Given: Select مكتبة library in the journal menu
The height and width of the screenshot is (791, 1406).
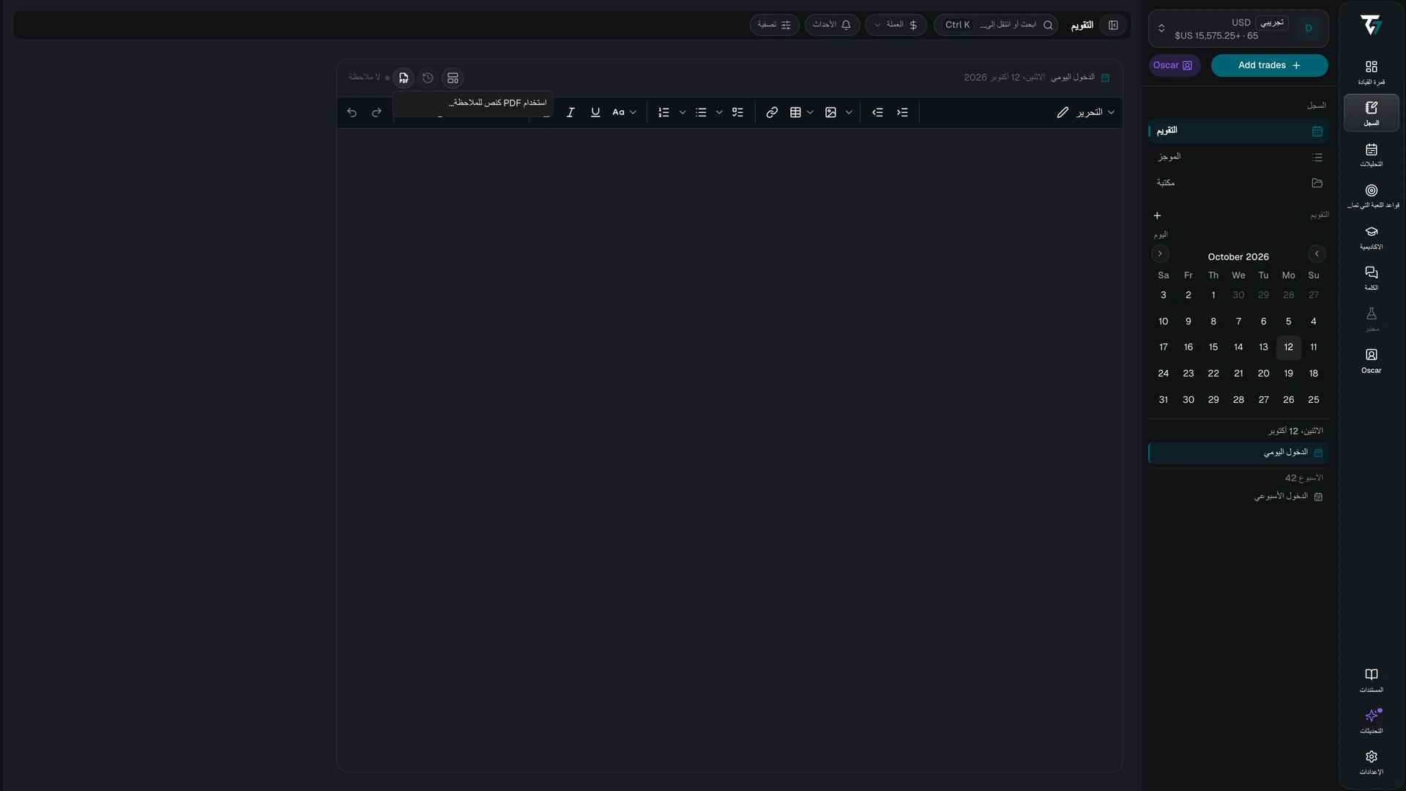Looking at the screenshot, I should coord(1238,183).
